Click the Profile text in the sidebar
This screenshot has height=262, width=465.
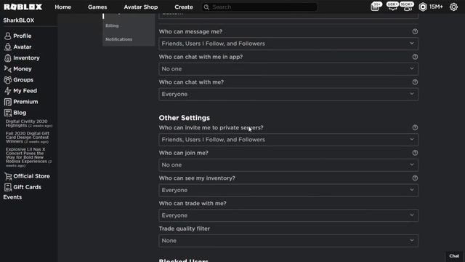click(23, 36)
